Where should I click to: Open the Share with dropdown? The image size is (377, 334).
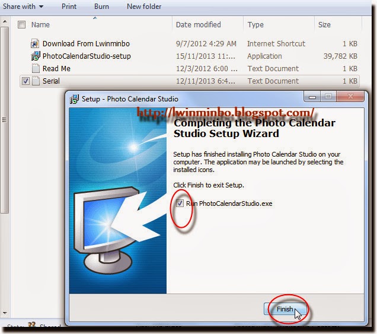pyautogui.click(x=23, y=7)
